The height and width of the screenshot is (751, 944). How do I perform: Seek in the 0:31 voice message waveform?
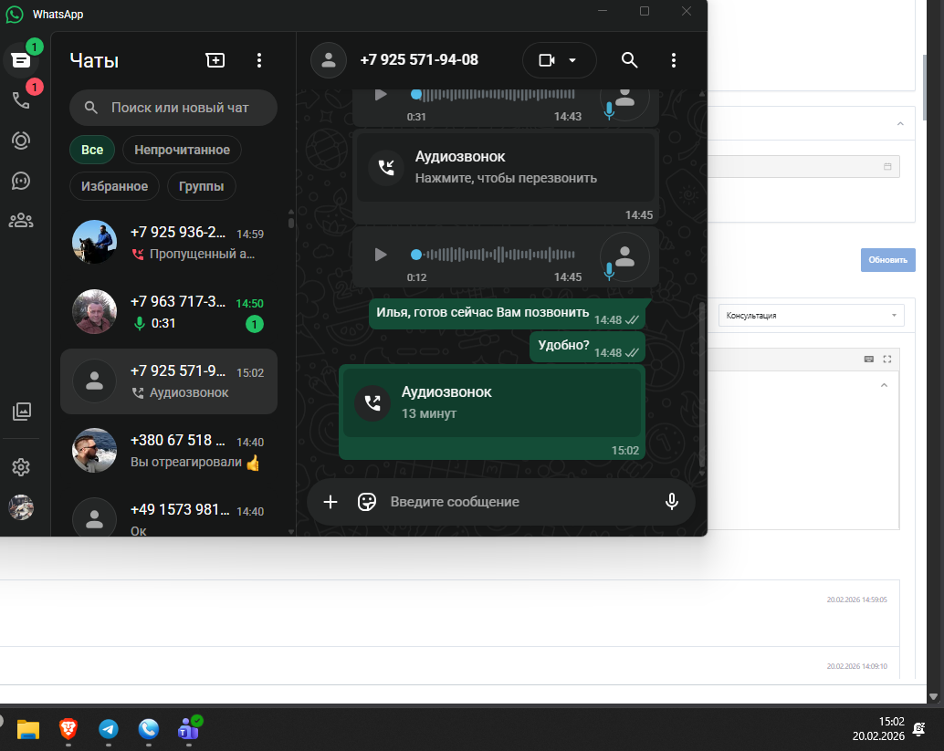pyautogui.click(x=493, y=95)
